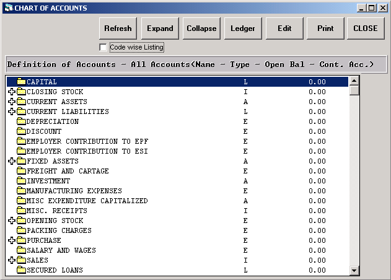
Task: Click the chart of accounts title bar icon
Action: pyautogui.click(x=7, y=8)
